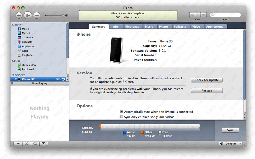This screenshot has height=159, width=255.
Task: Enable Sync only checked songs and videos
Action: (x=122, y=117)
